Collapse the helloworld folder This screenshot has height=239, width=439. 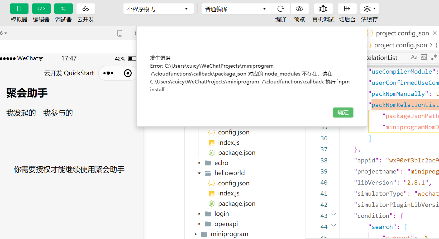pyautogui.click(x=199, y=173)
